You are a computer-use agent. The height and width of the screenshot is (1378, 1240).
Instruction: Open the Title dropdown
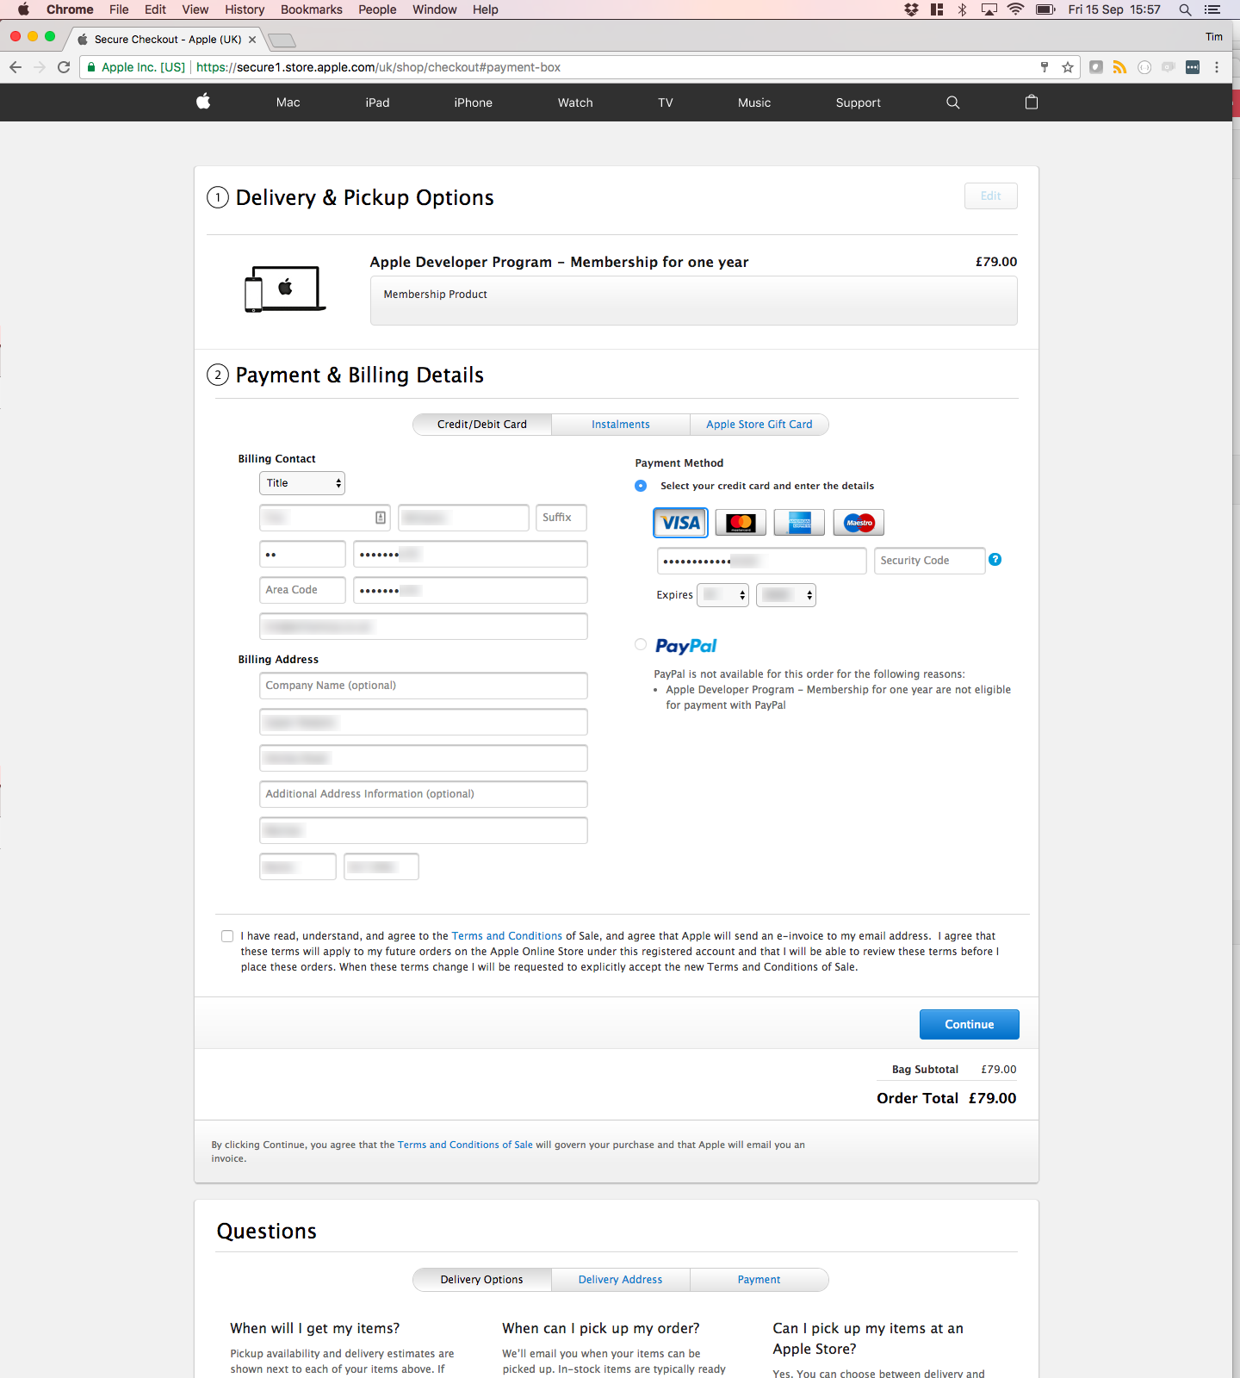point(302,483)
